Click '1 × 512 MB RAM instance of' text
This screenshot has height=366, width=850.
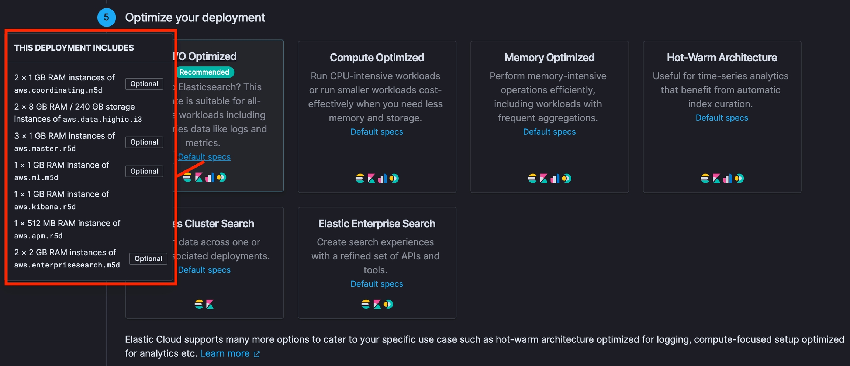point(67,223)
